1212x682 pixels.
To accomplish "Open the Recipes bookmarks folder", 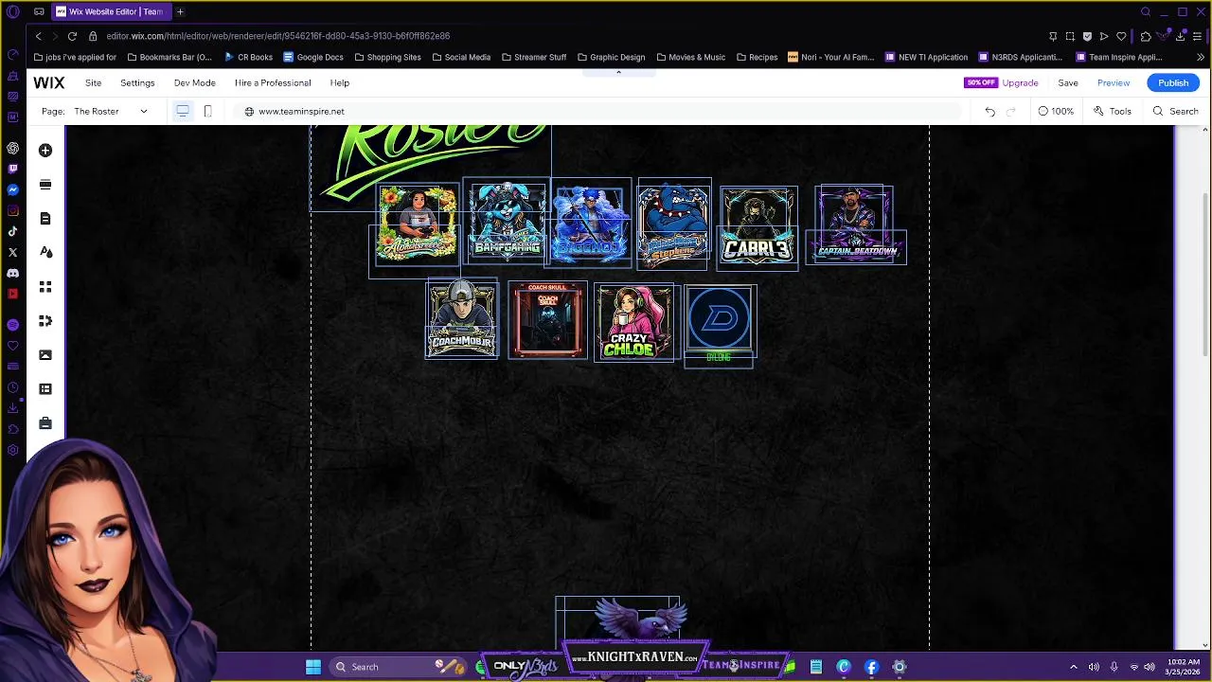I will pyautogui.click(x=757, y=57).
